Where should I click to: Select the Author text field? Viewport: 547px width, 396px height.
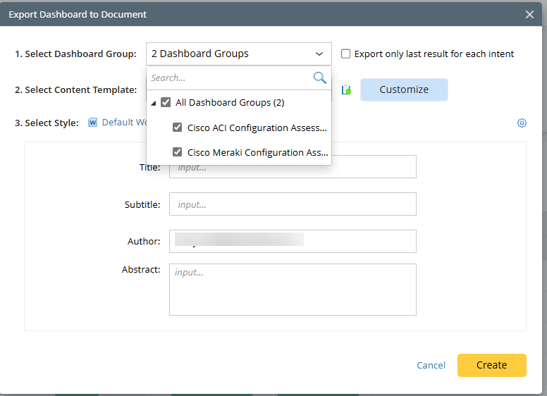(x=293, y=241)
